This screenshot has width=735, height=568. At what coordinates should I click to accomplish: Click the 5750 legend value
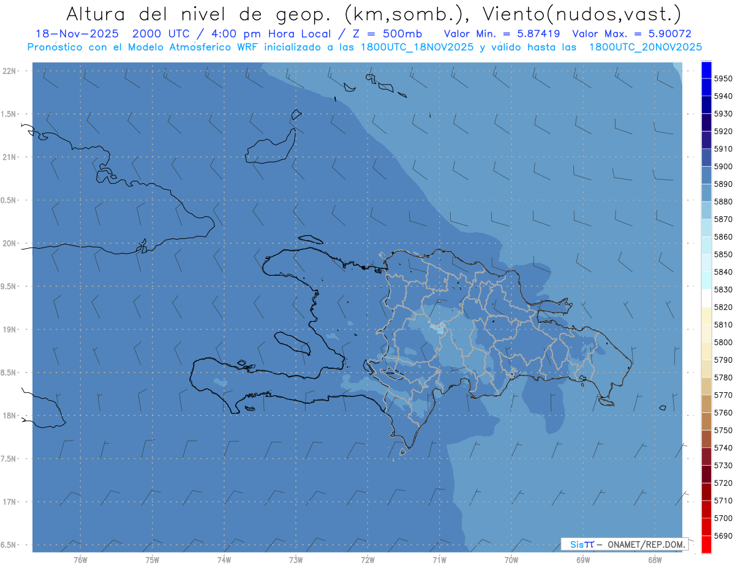tap(723, 430)
